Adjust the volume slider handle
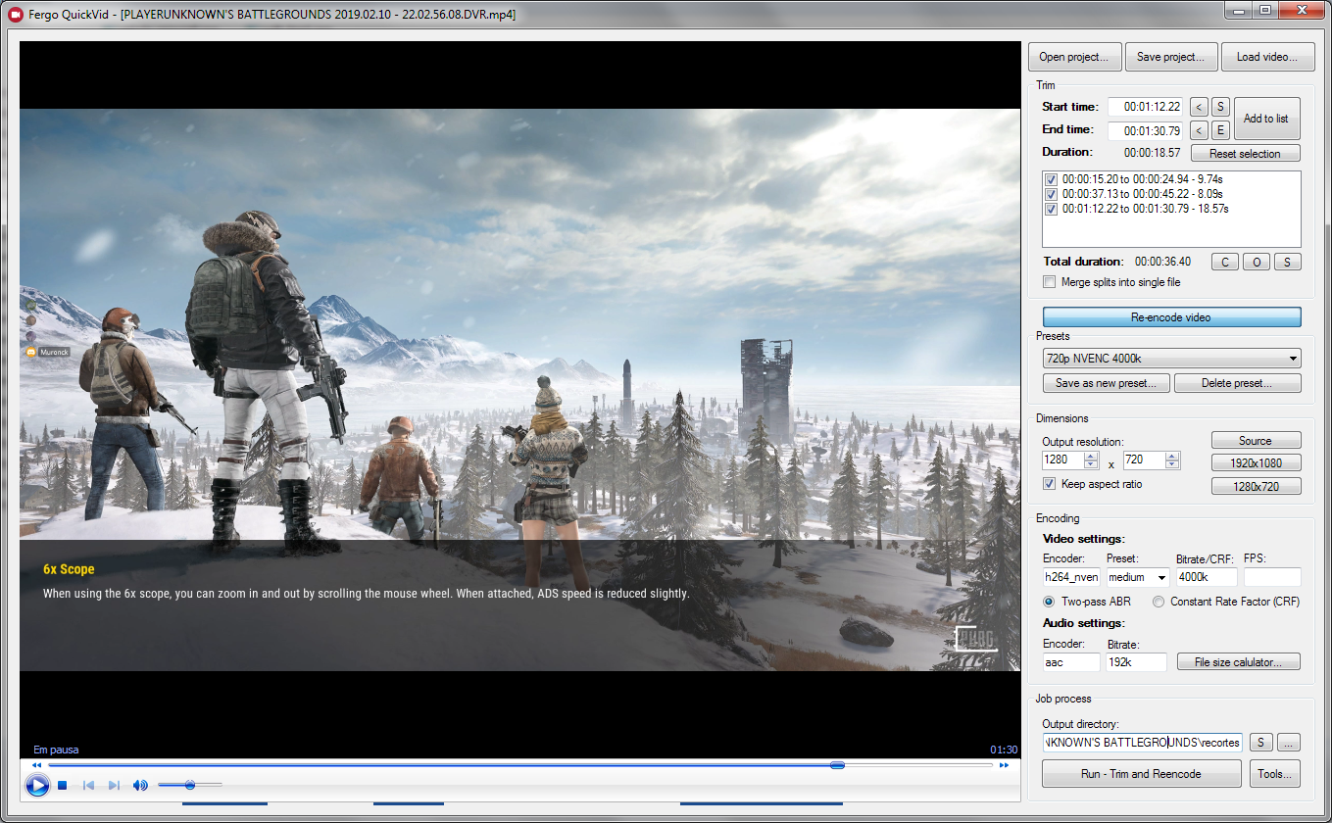This screenshot has height=823, width=1332. 190,785
